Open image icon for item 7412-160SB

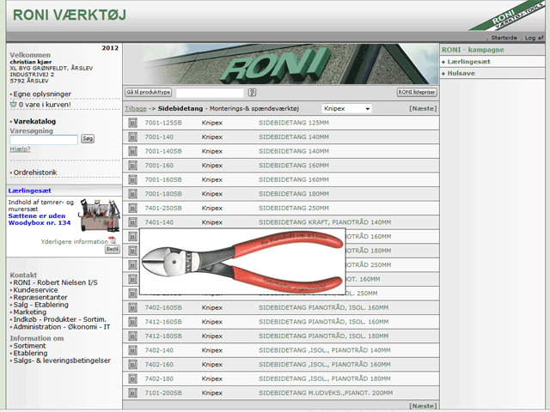tap(132, 322)
